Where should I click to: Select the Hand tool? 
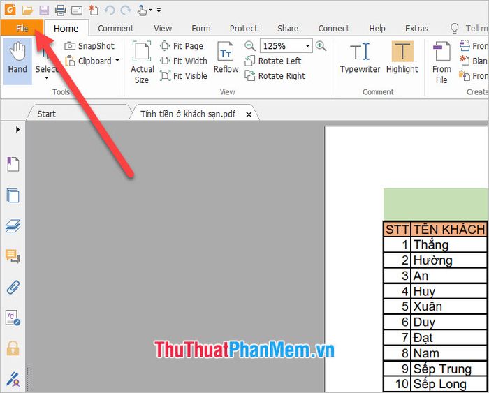[x=17, y=61]
